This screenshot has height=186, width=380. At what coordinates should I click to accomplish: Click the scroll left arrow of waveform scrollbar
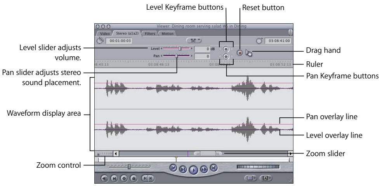(116, 153)
